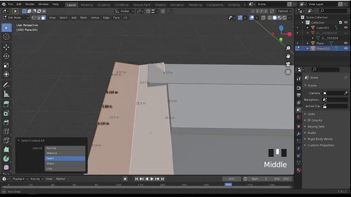The width and height of the screenshot is (351, 197).
Task: Expand the Keying Sets panel
Action: point(316,126)
